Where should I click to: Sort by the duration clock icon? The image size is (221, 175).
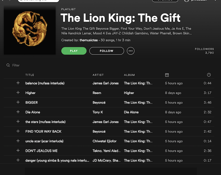209,75
